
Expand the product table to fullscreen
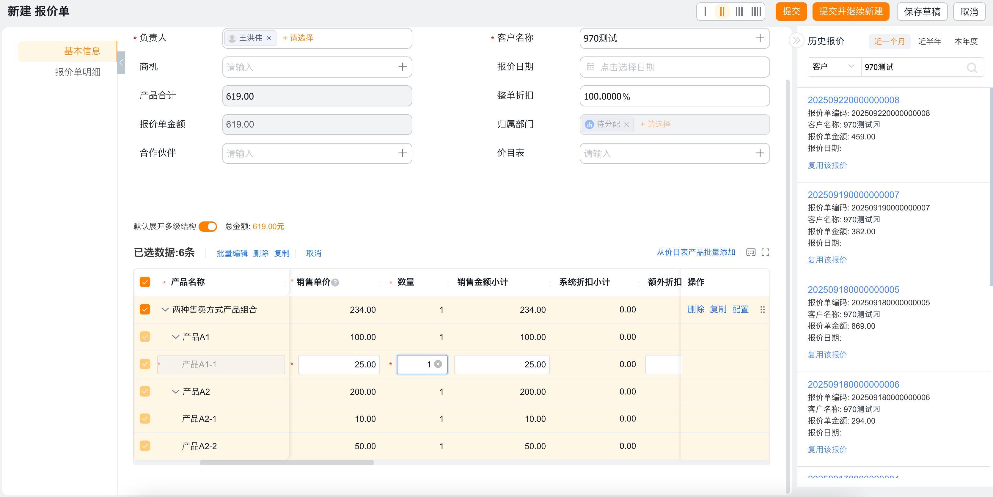pyautogui.click(x=766, y=252)
